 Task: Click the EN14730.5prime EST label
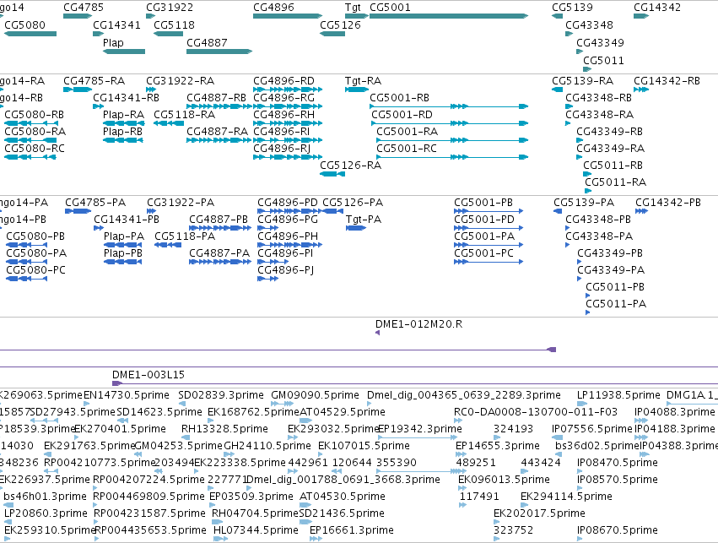click(127, 395)
